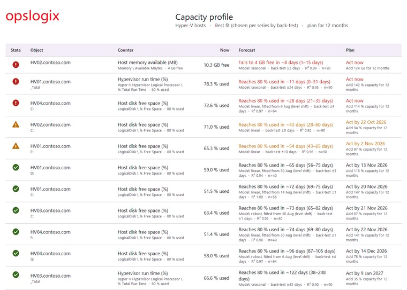407x290 pixels.
Task: Click healthy icon for HV01 51.5 % used row
Action: [16, 189]
